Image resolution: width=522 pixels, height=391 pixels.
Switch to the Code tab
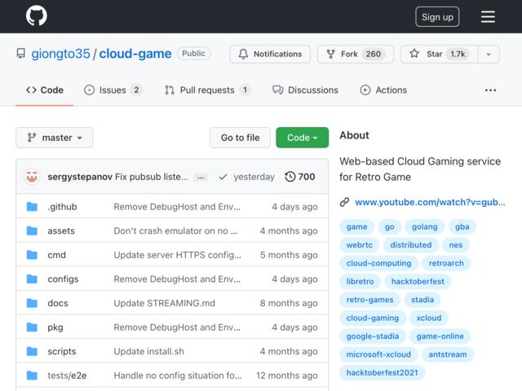click(45, 90)
